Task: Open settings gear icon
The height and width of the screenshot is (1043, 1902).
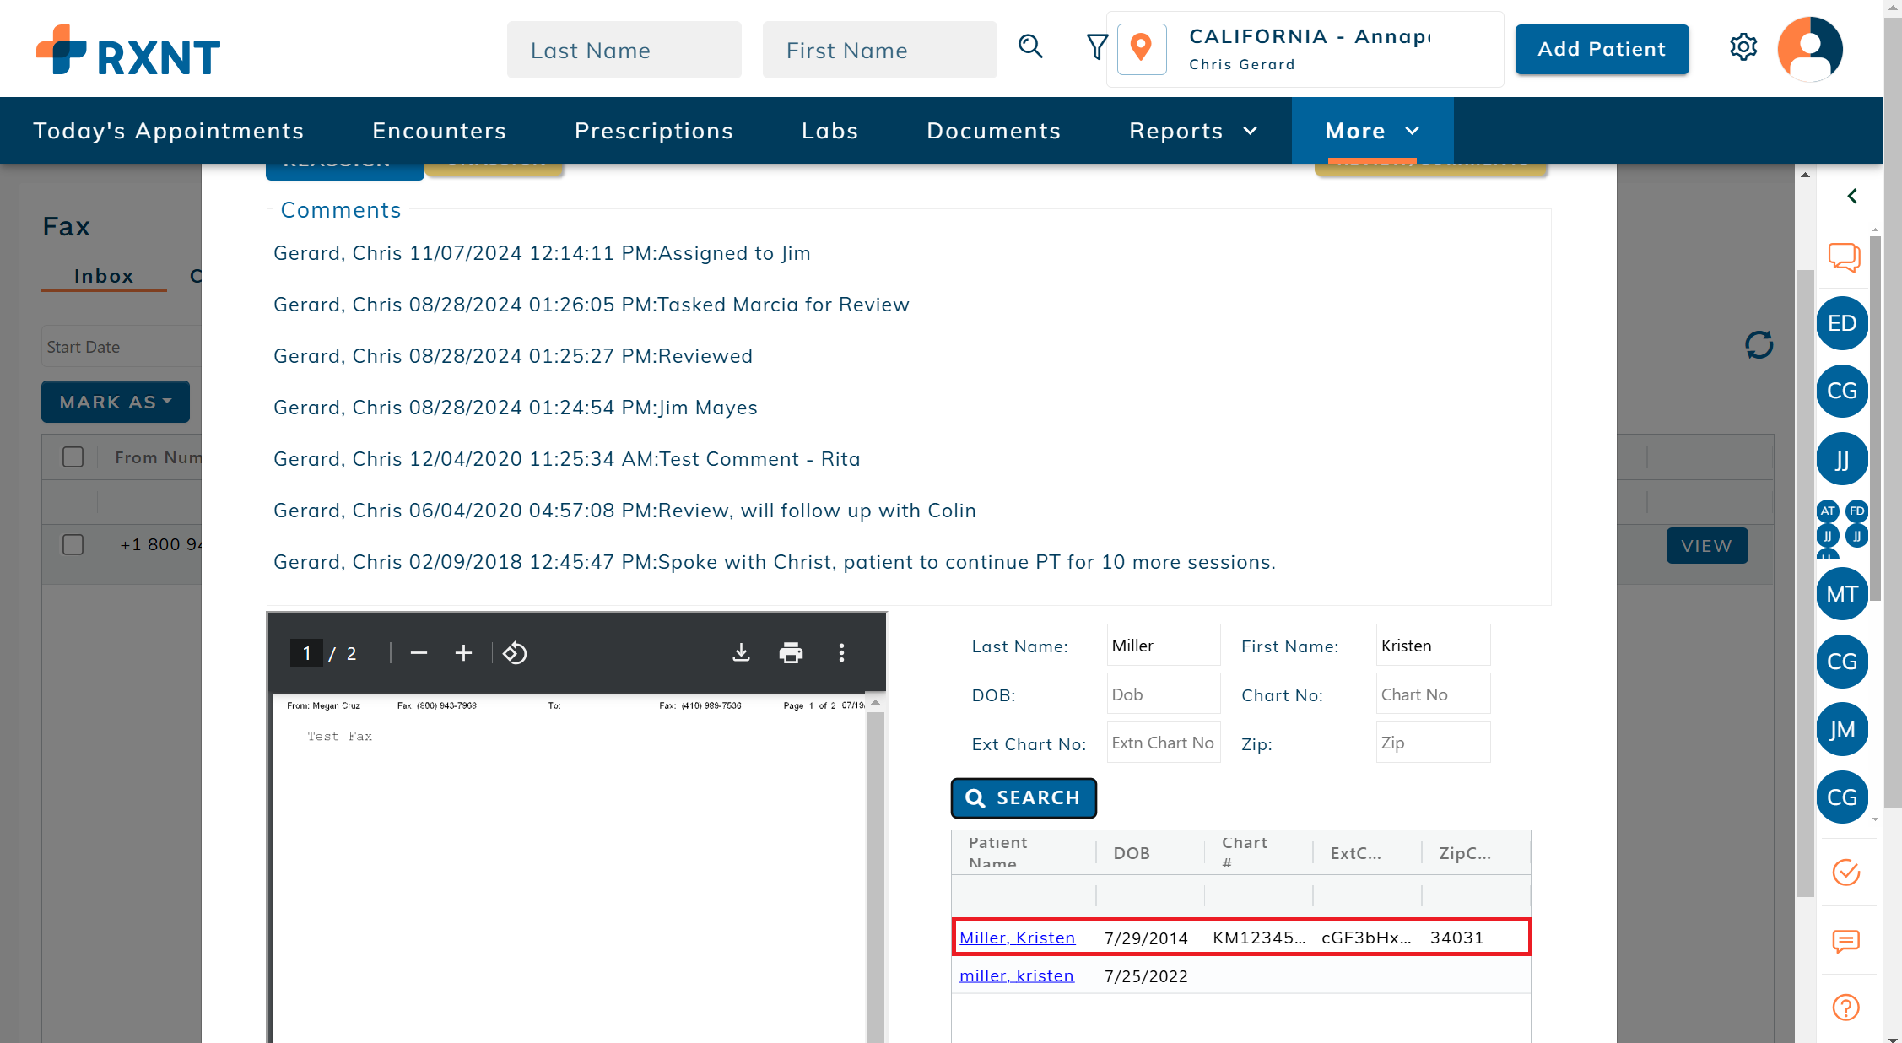Action: (1743, 47)
